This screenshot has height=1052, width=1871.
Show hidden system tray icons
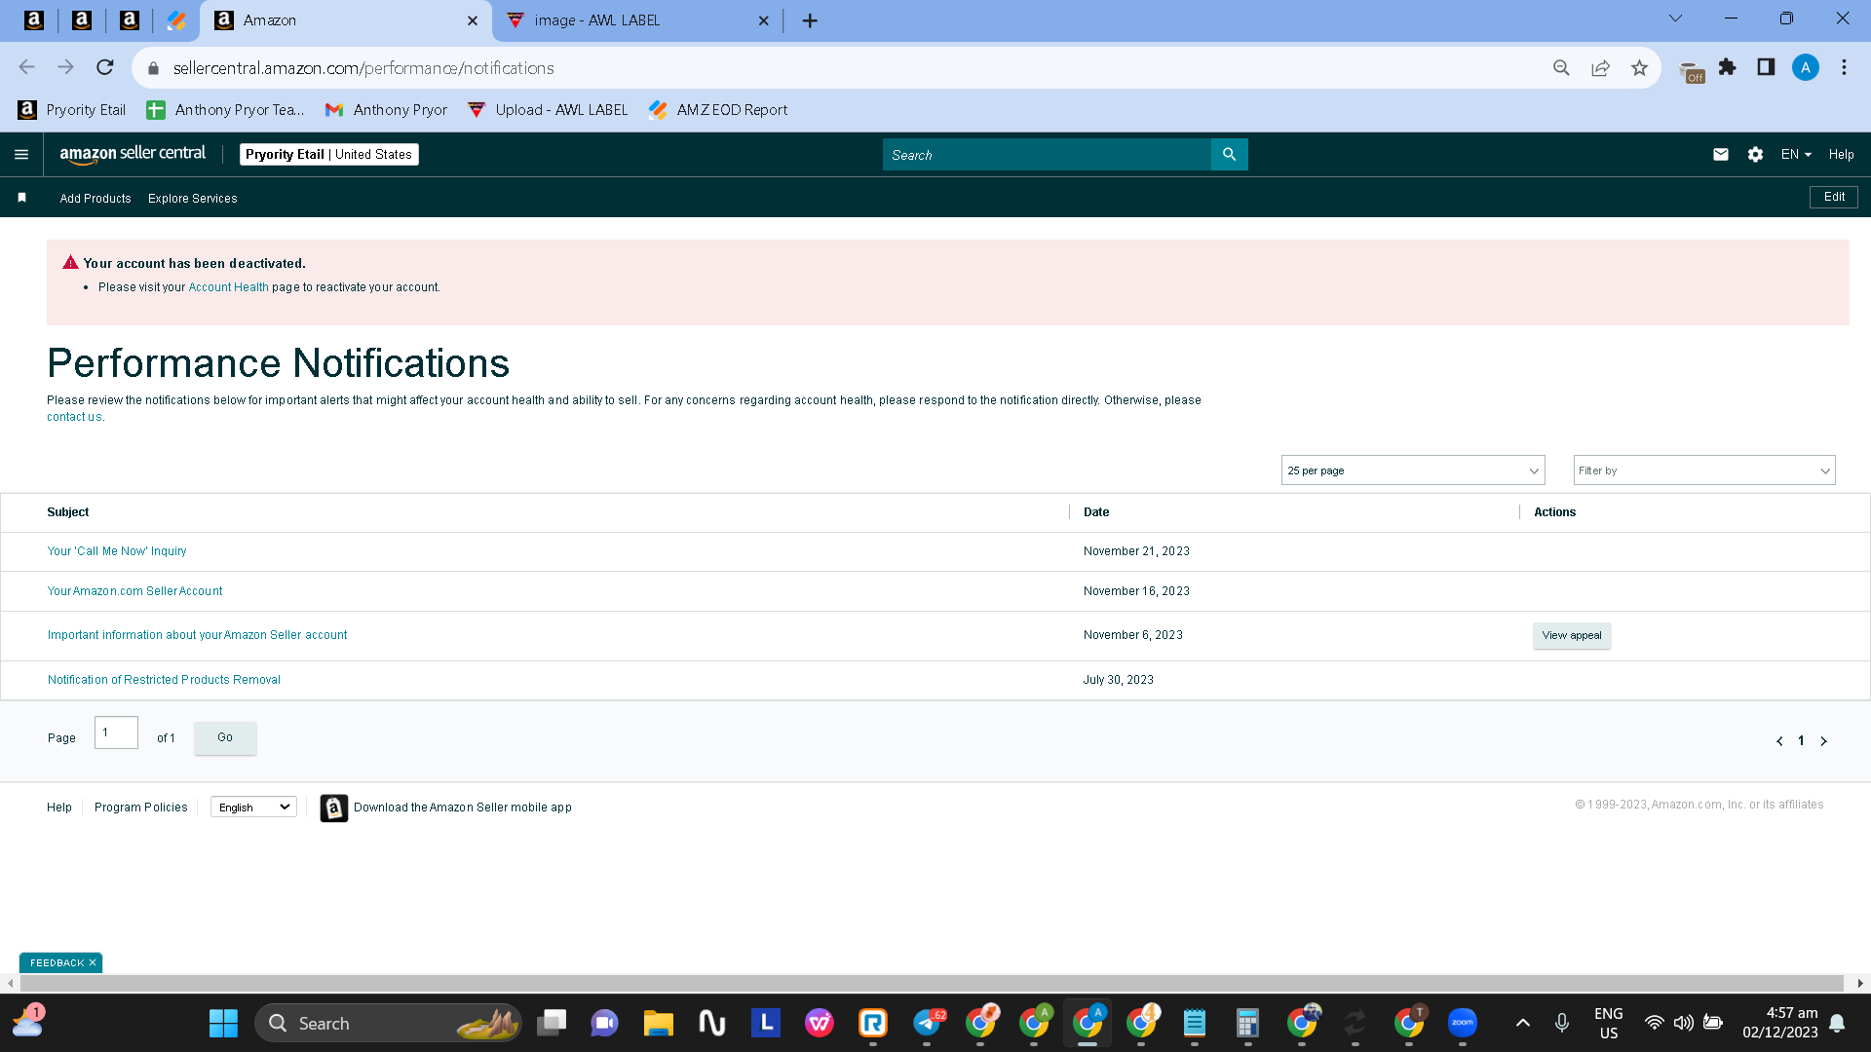click(x=1523, y=1023)
